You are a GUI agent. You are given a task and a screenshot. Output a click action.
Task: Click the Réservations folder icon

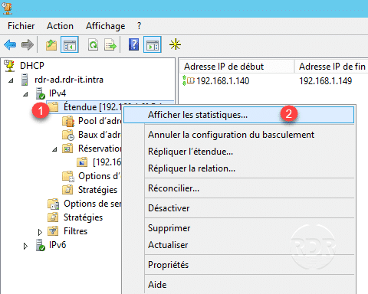(67, 149)
